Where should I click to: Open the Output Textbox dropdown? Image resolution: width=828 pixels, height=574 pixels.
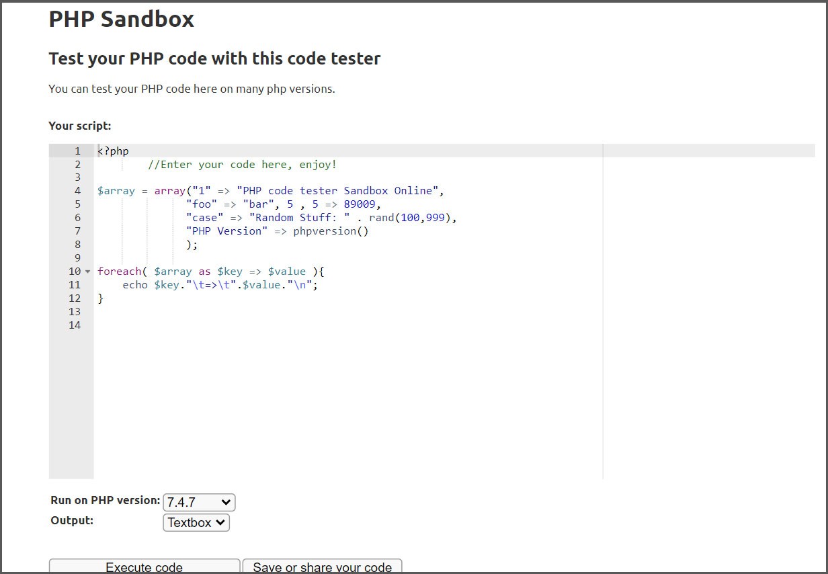[x=196, y=522]
